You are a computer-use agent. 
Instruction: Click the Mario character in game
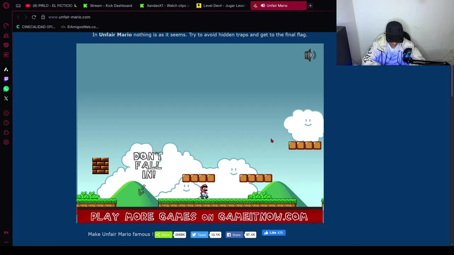click(204, 192)
